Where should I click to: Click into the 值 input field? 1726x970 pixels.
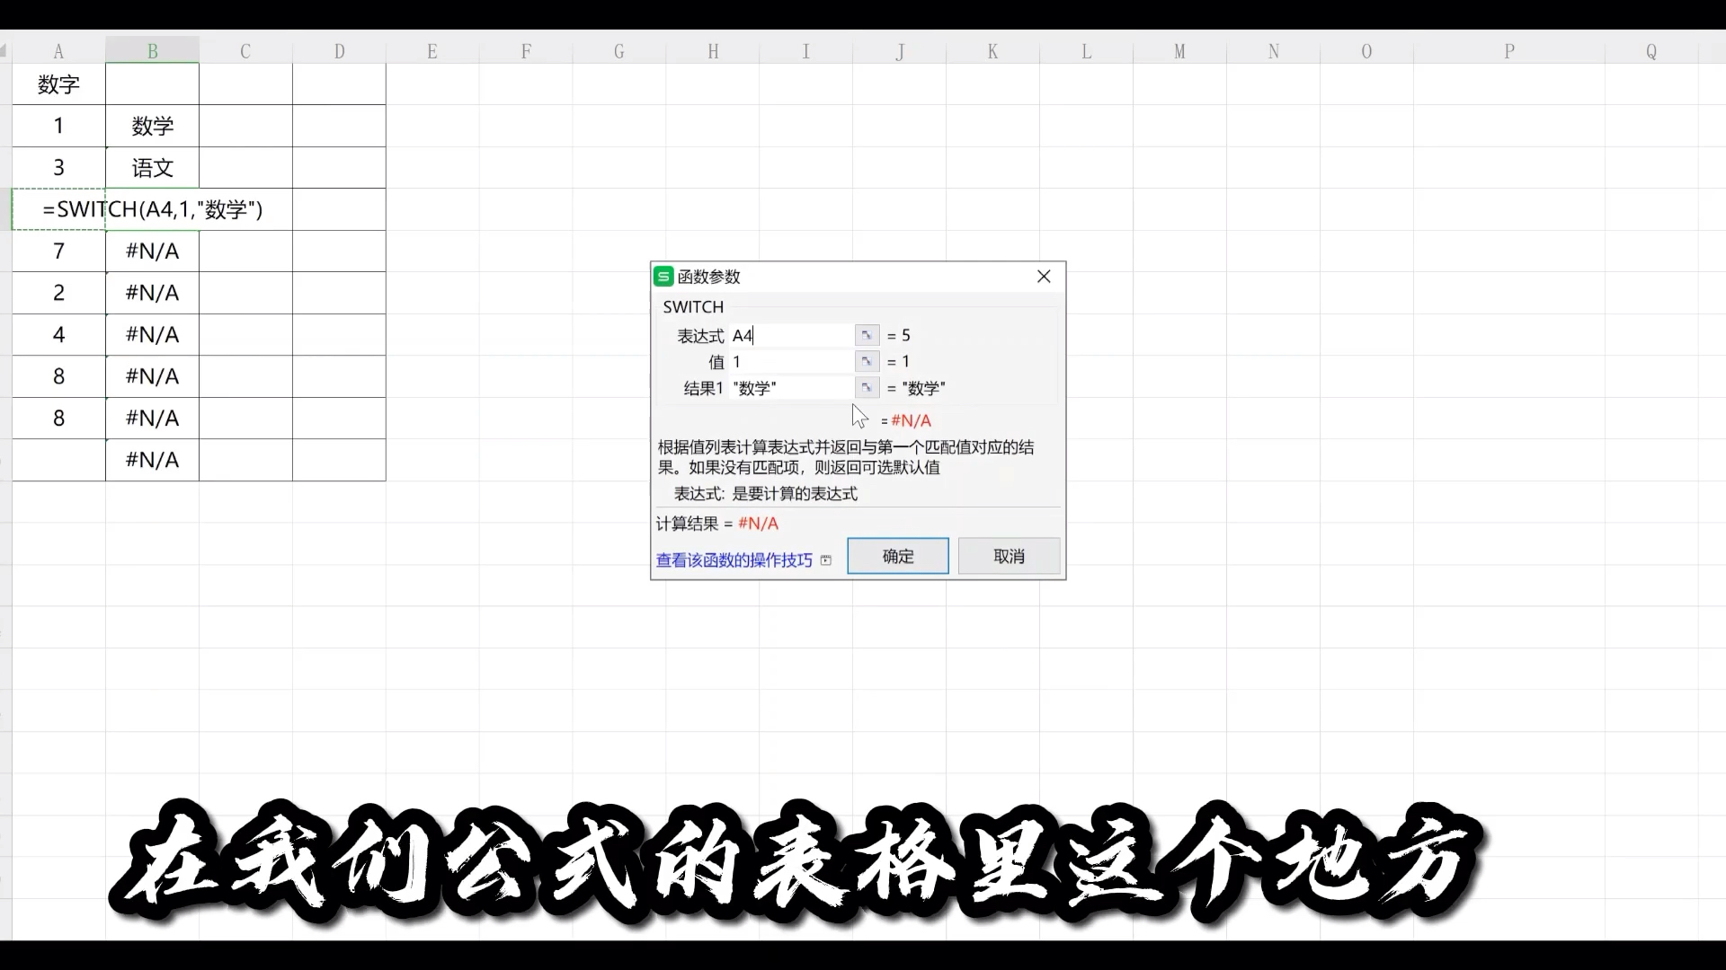click(791, 362)
